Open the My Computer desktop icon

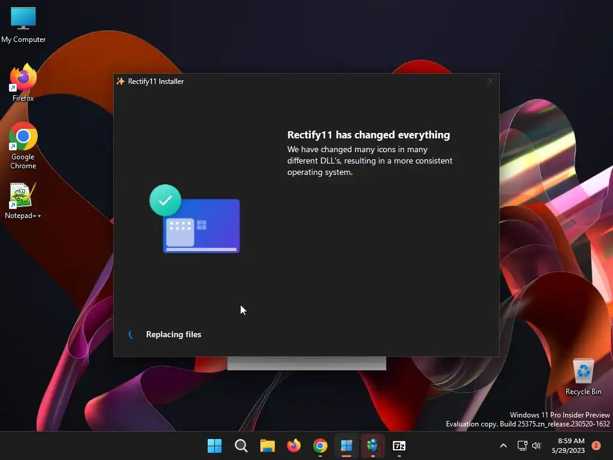coord(23,25)
